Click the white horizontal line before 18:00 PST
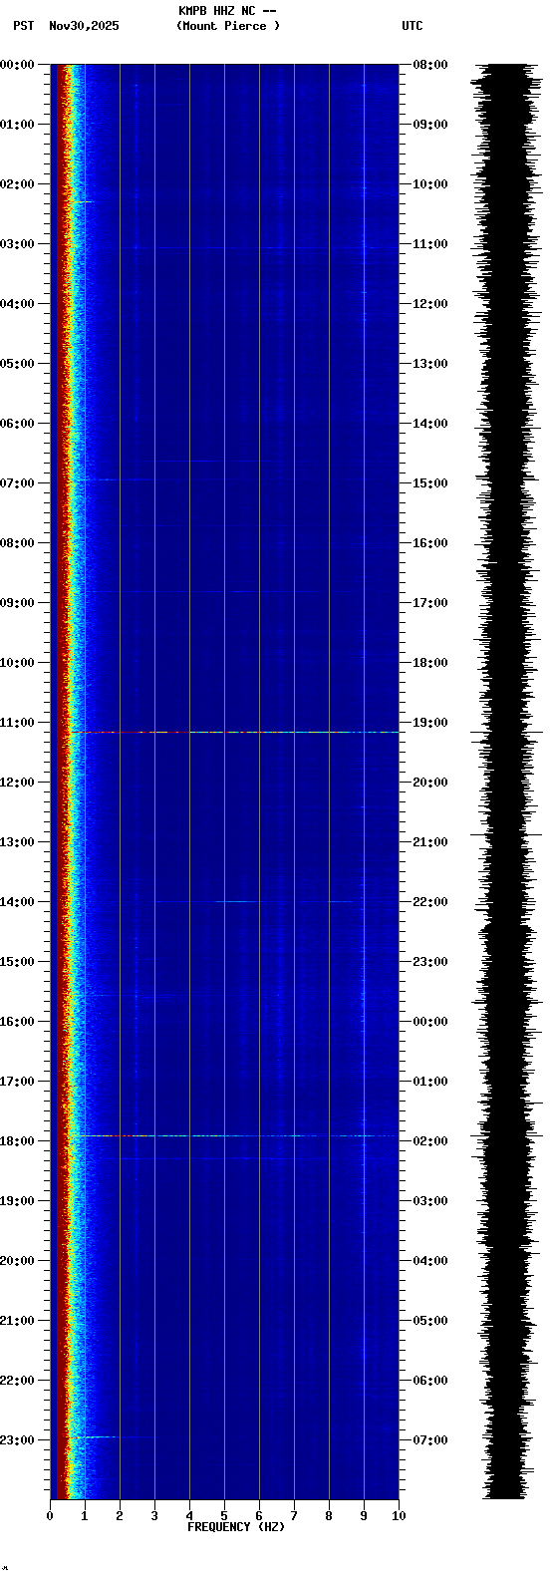The height and width of the screenshot is (1579, 550). click(x=239, y=1135)
